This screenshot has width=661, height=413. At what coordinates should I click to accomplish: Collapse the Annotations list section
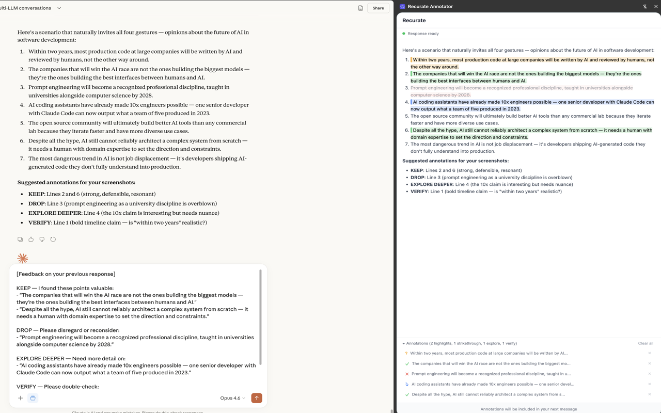point(404,343)
